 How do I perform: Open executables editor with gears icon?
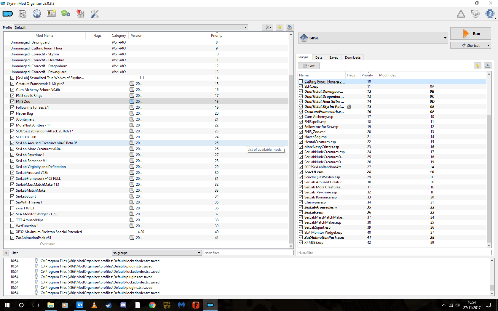[66, 14]
